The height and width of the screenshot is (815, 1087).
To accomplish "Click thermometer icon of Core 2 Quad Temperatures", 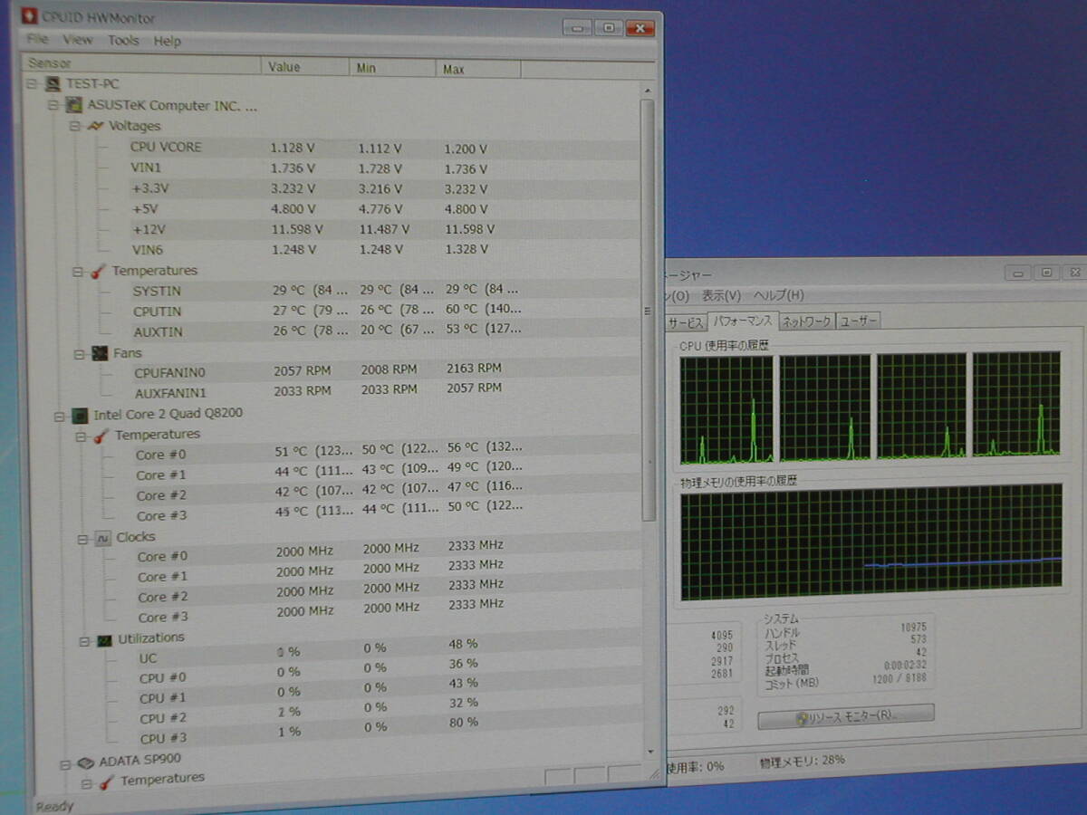I will 101,436.
